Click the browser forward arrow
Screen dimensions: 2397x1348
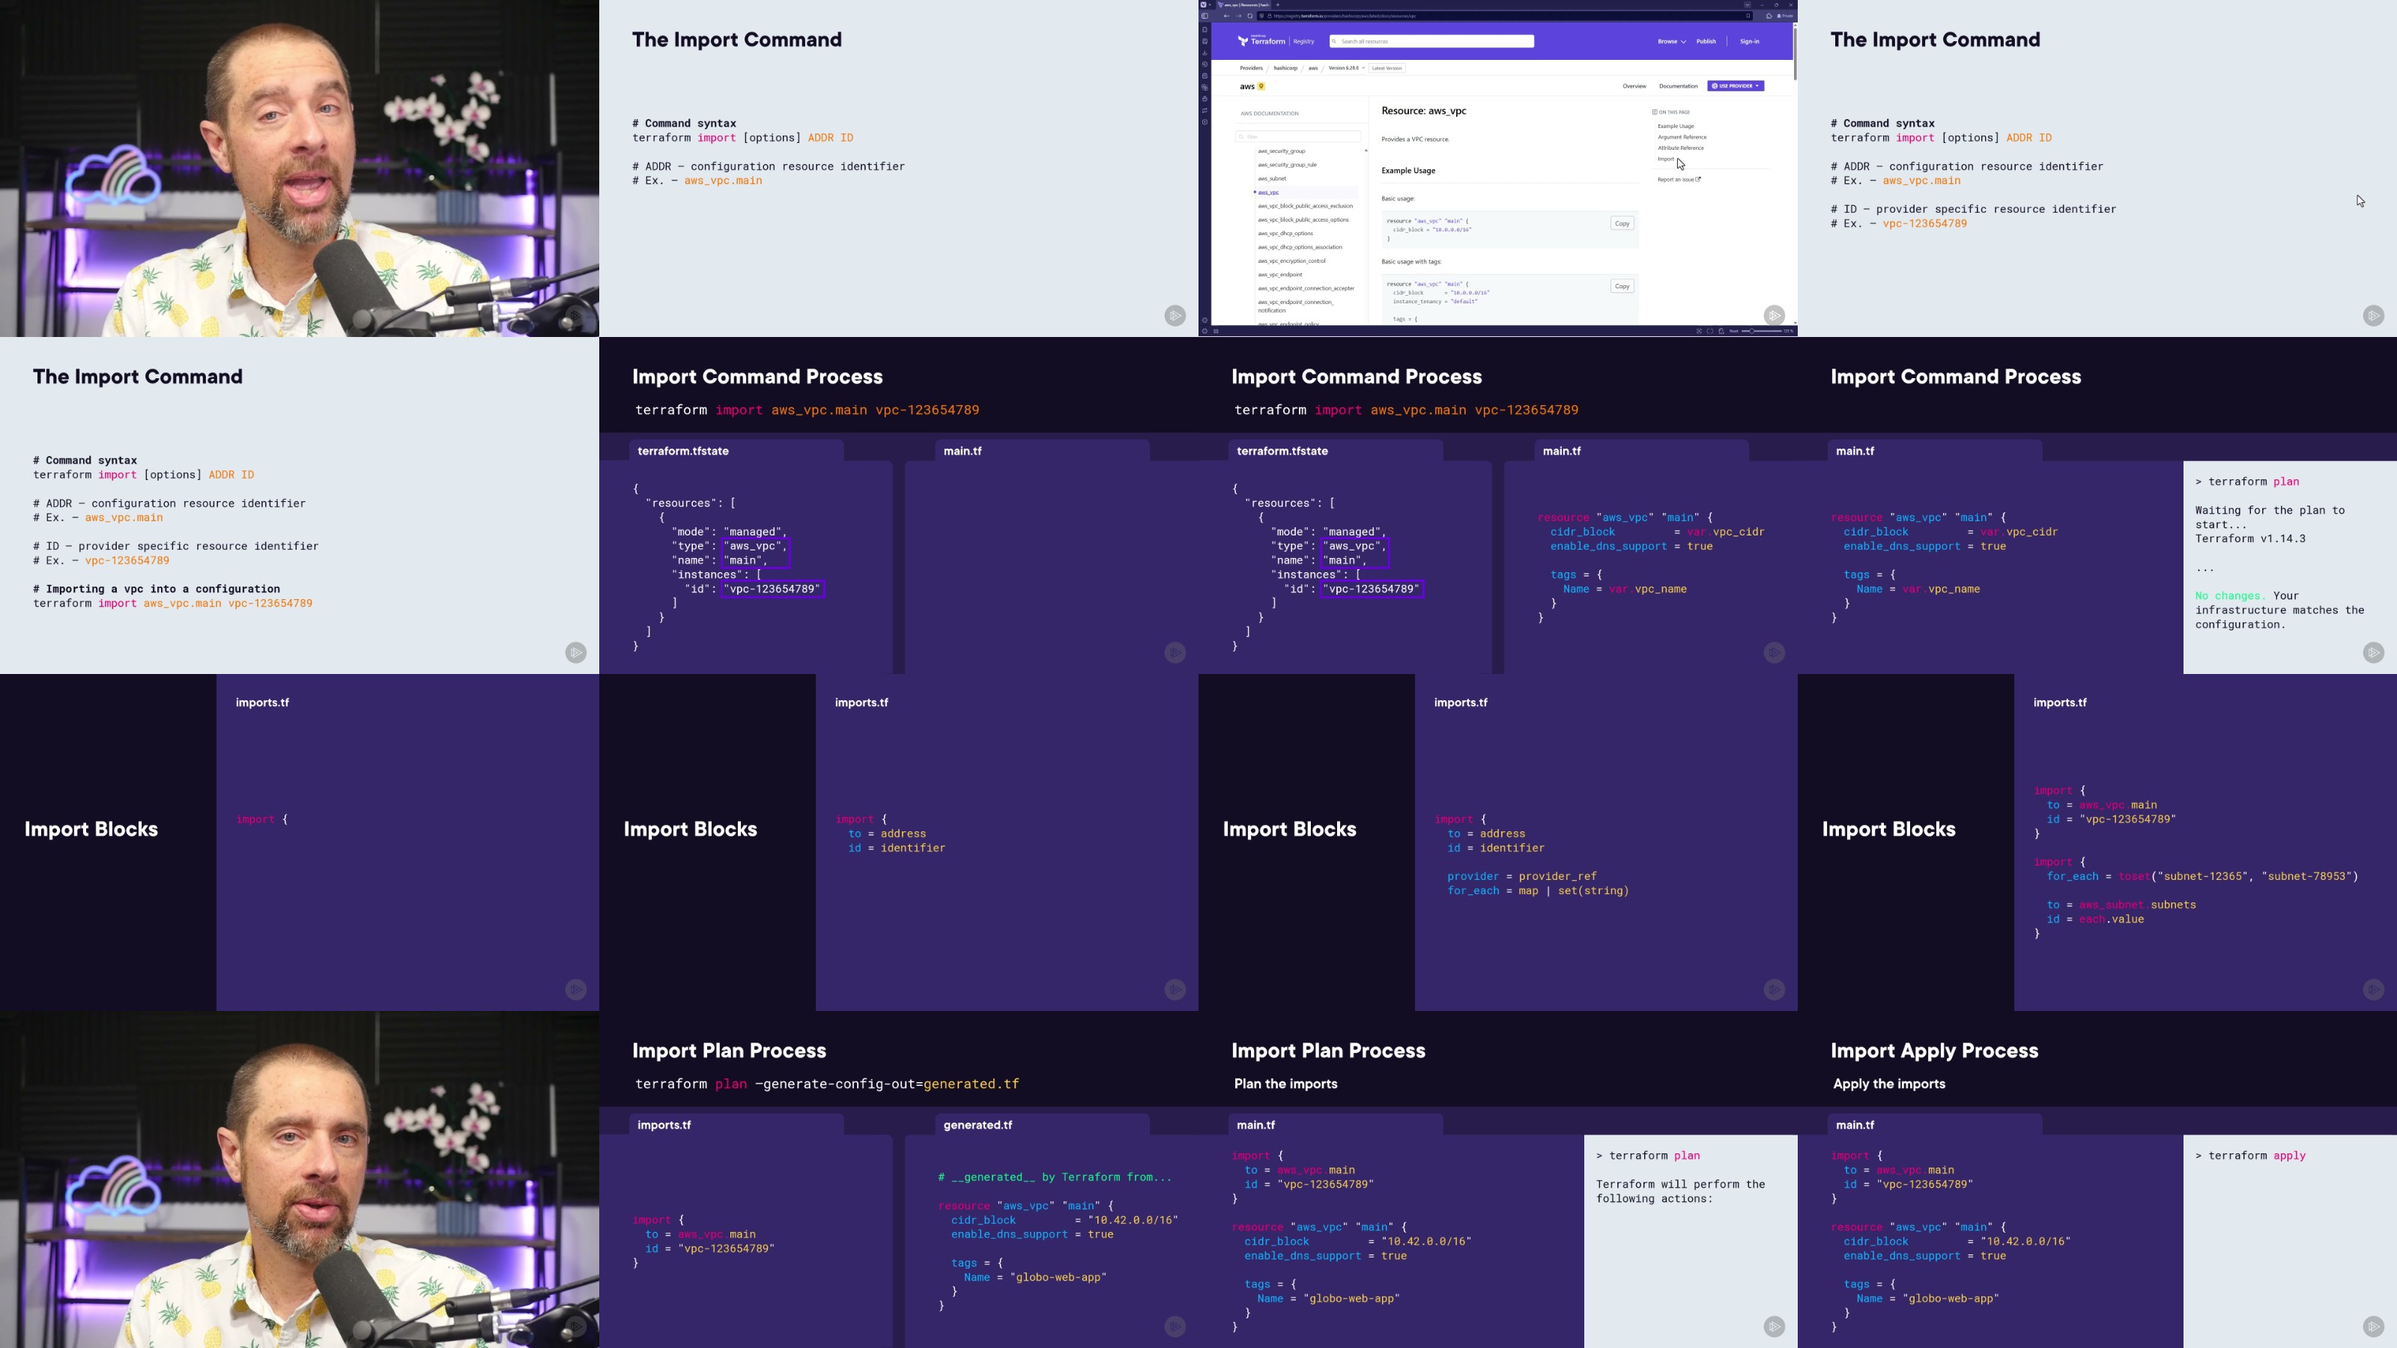tap(1240, 16)
